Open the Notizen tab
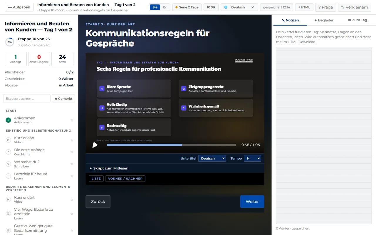The image size is (376, 235). point(290,20)
